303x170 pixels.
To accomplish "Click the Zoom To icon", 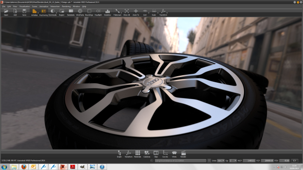I will (136, 12).
